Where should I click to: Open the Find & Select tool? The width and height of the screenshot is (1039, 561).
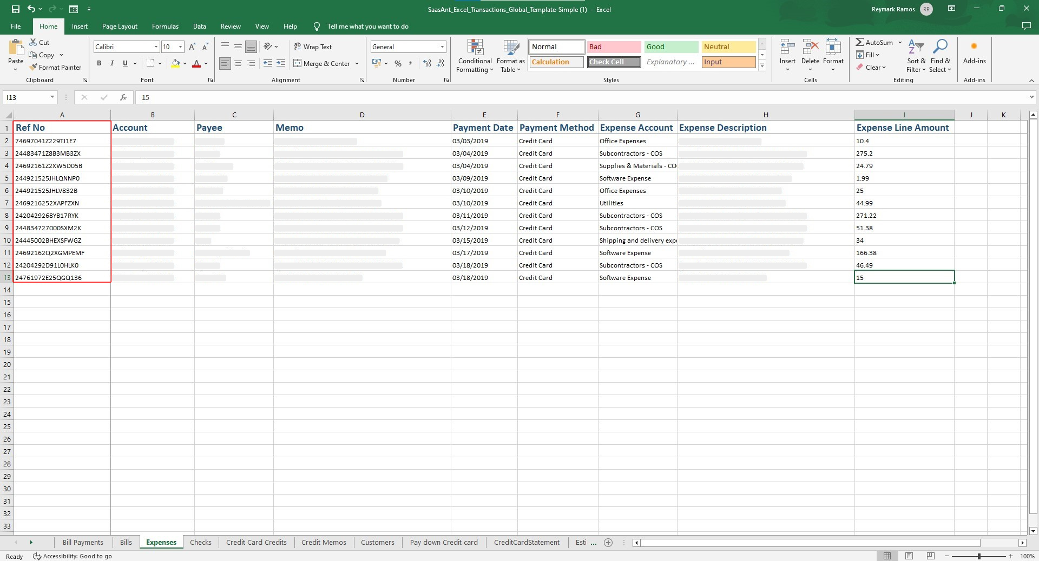pyautogui.click(x=940, y=56)
